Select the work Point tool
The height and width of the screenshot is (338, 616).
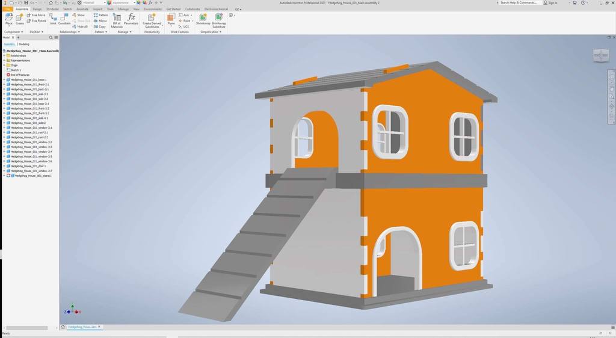pos(186,21)
